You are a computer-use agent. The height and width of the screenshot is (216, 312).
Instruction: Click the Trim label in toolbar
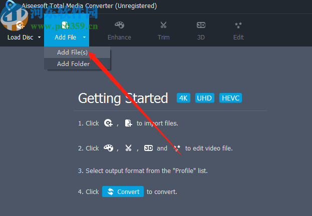coord(164,37)
